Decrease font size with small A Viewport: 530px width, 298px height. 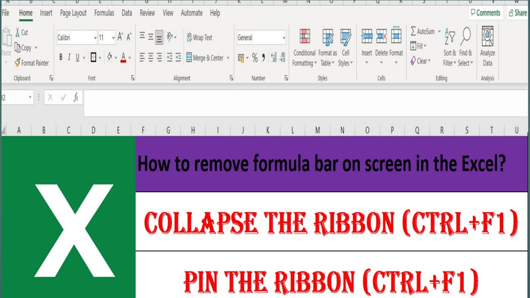click(x=129, y=37)
